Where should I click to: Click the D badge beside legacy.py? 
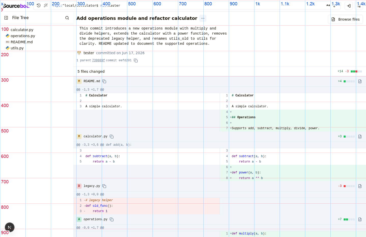79,186
